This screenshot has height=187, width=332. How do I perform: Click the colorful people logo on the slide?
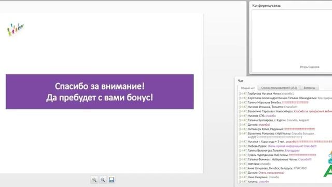[16, 29]
